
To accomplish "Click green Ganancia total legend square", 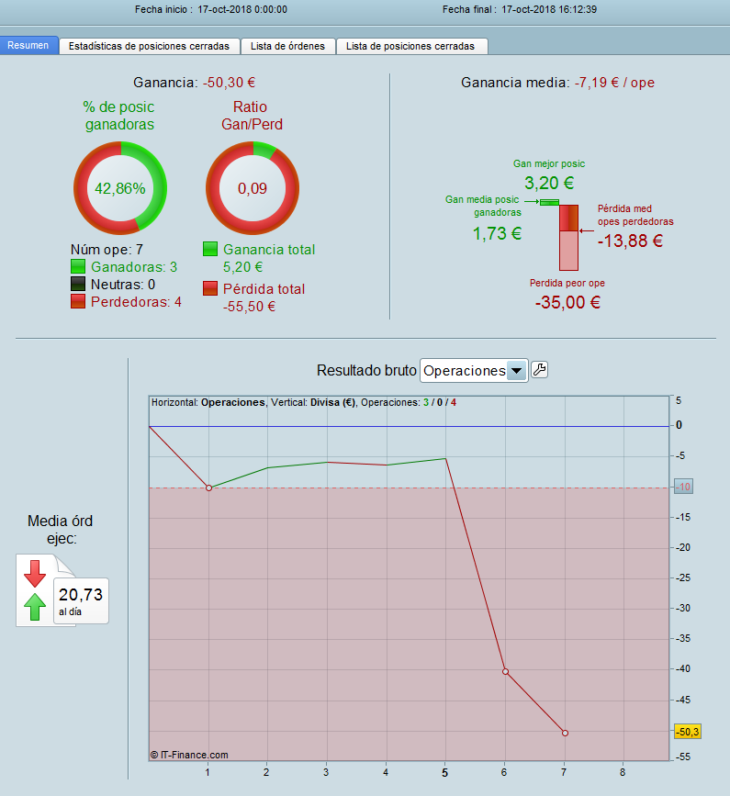I will [x=210, y=249].
